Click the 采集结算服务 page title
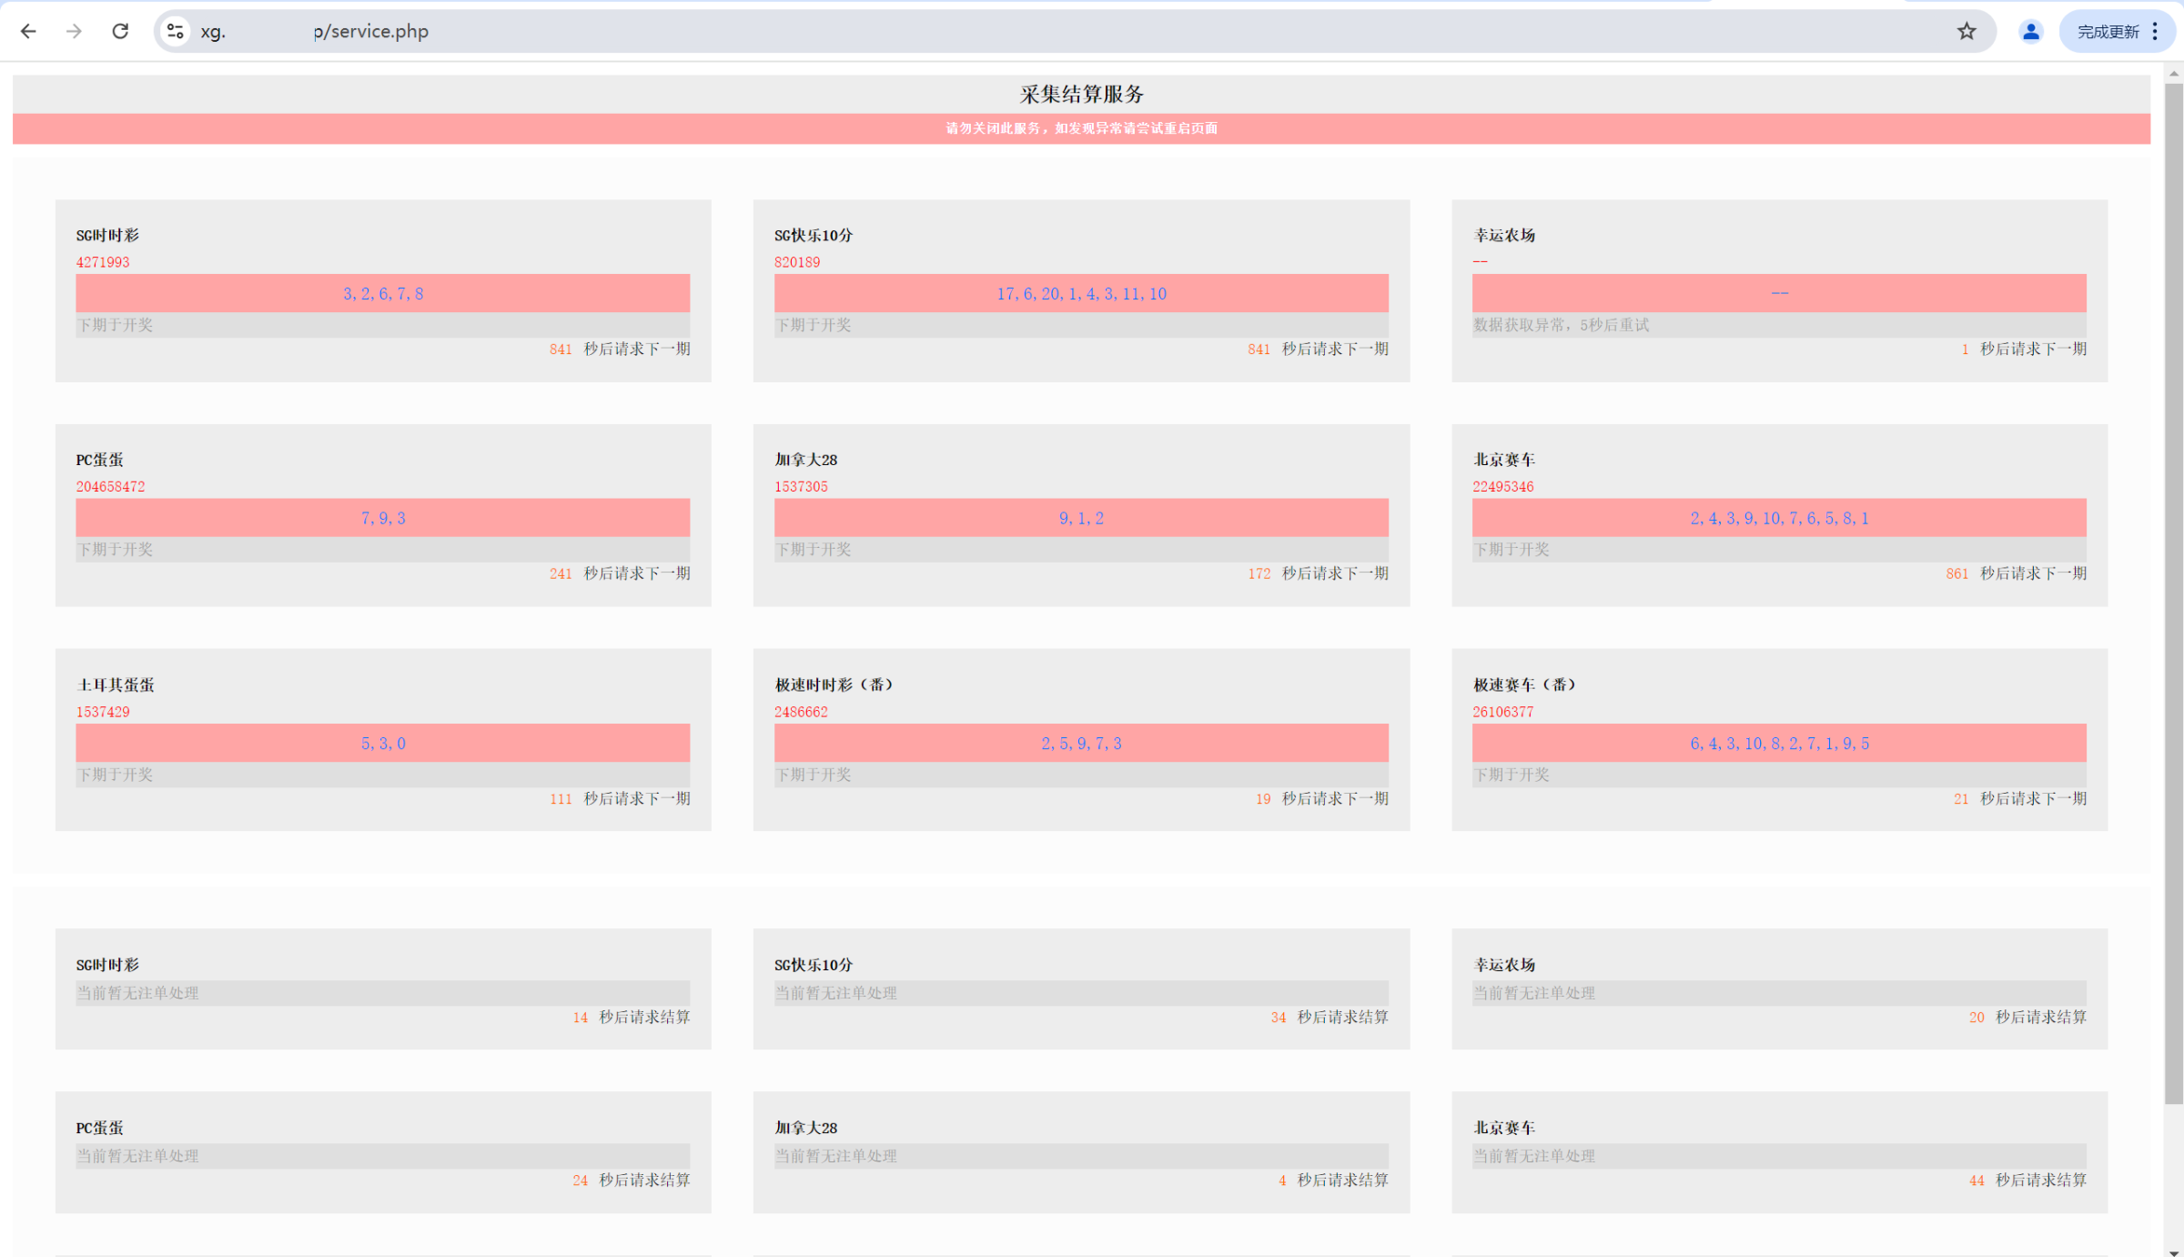This screenshot has height=1257, width=2184. click(1081, 94)
